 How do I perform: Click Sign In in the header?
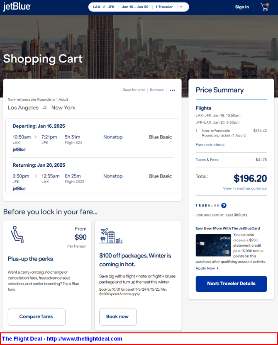(242, 7)
